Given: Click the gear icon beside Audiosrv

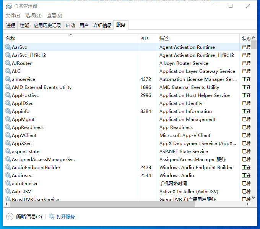Looking at the screenshot, I should point(8,176).
